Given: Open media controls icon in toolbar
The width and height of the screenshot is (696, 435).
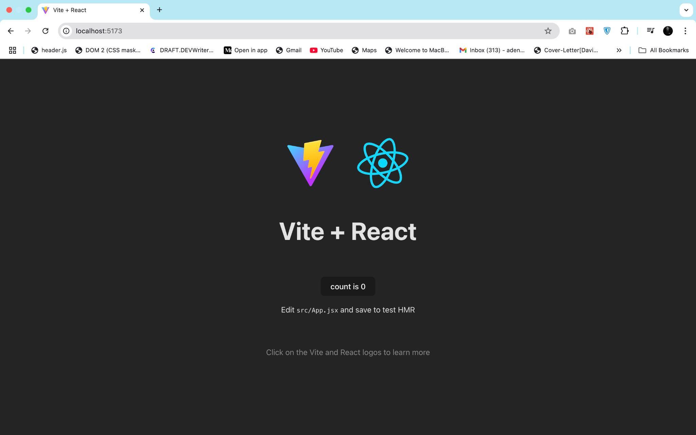Looking at the screenshot, I should point(650,31).
